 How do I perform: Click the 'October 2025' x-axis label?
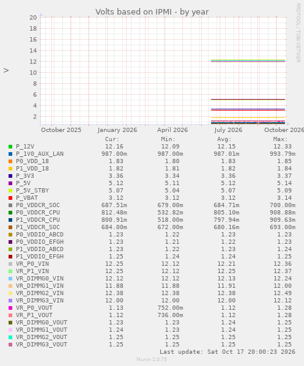pos(61,130)
